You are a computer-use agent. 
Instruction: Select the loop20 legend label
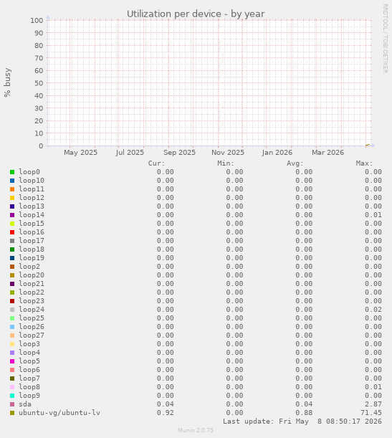click(x=32, y=275)
